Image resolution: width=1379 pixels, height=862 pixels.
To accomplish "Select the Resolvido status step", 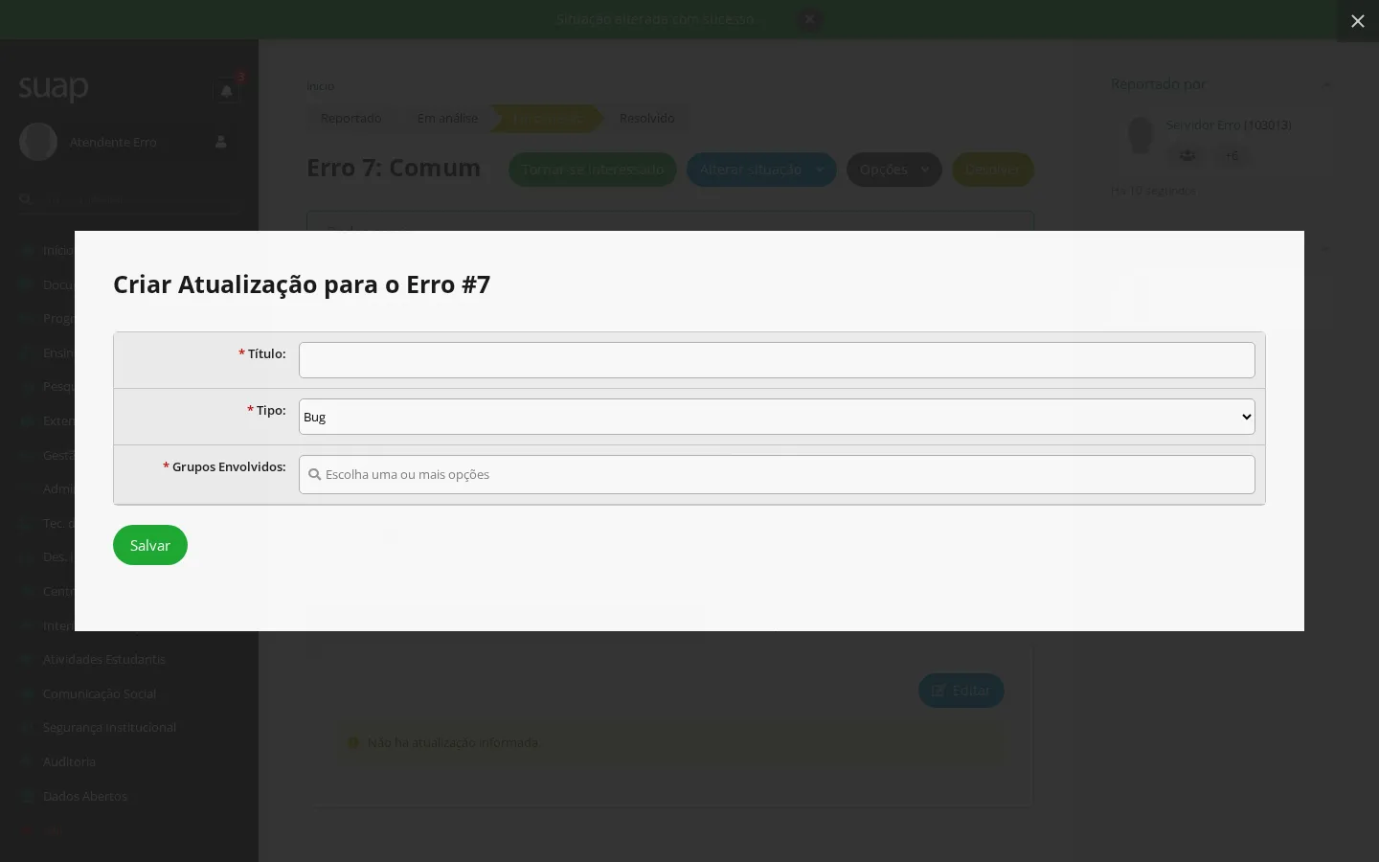I will point(647,118).
